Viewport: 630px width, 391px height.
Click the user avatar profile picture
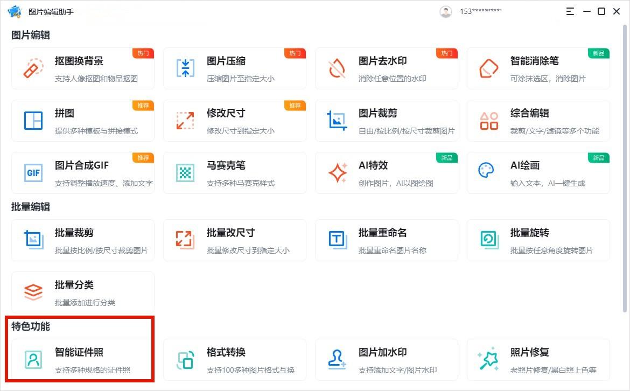tap(445, 11)
